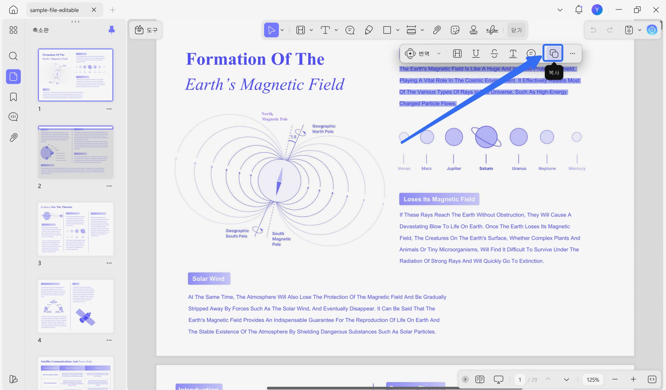
Task: Open a new tab with plus
Action: click(x=113, y=10)
